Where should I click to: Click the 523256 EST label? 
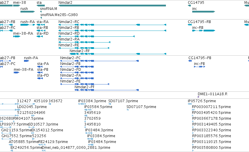point(39,136)
